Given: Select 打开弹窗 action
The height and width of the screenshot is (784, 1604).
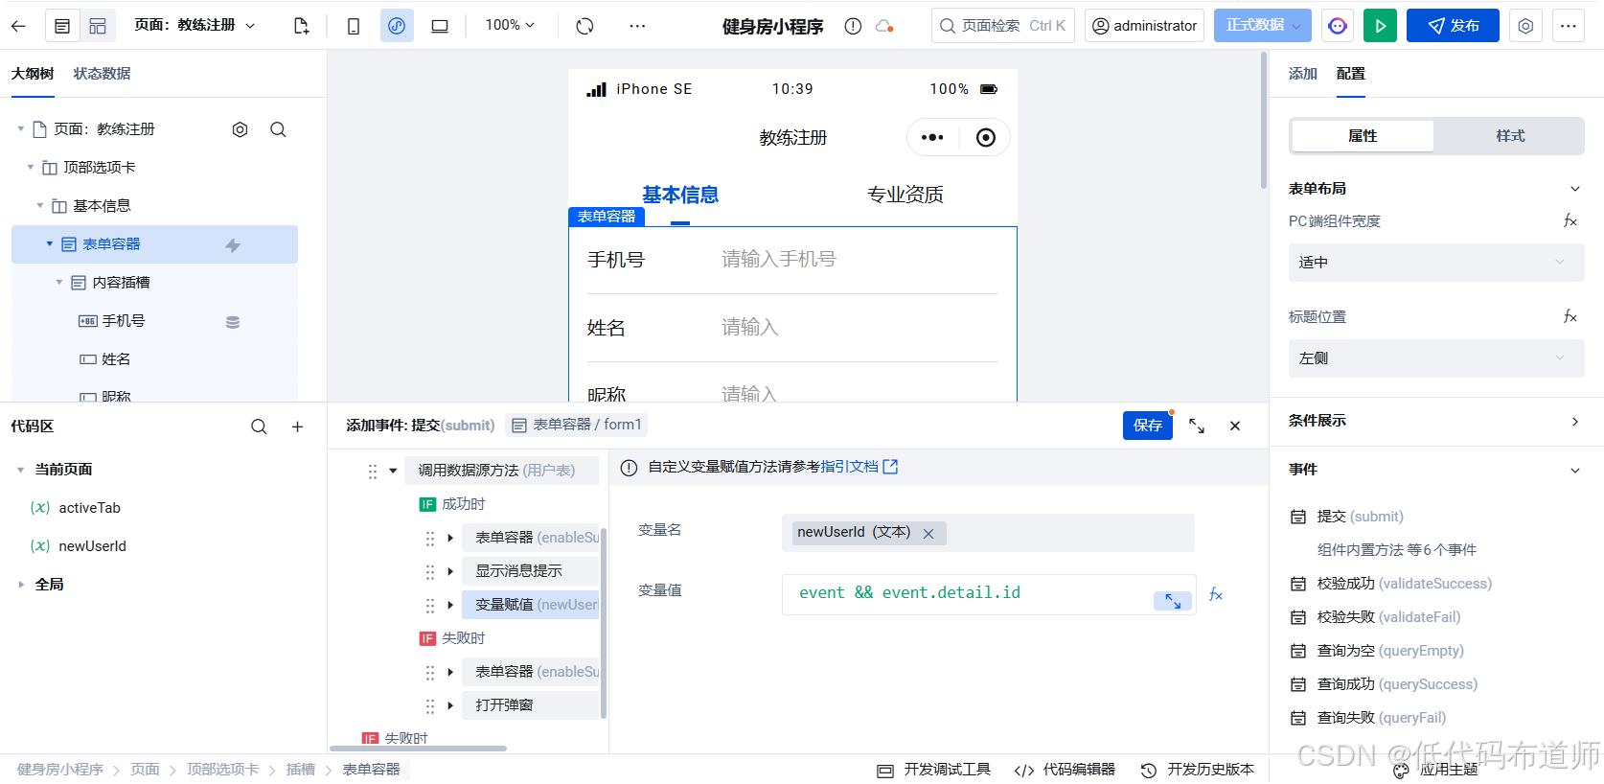Looking at the screenshot, I should (x=530, y=705).
